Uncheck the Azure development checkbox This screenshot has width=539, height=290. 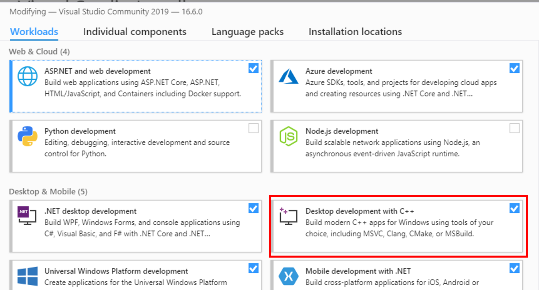(x=515, y=68)
